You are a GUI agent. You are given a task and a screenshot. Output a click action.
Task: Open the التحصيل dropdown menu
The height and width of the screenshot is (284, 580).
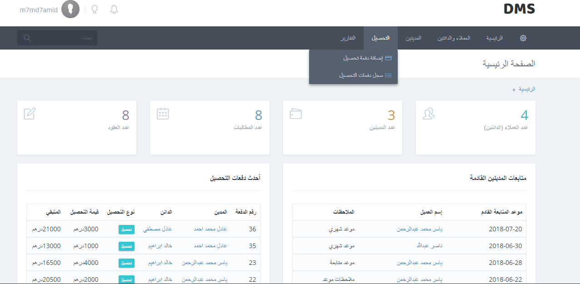[380, 38]
